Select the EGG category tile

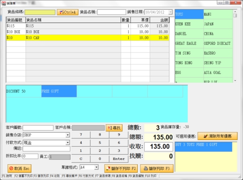189,72
